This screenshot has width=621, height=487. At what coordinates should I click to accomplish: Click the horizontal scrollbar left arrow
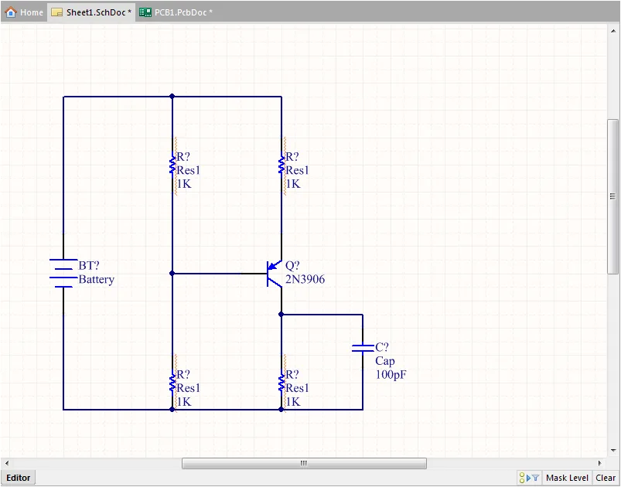point(7,463)
